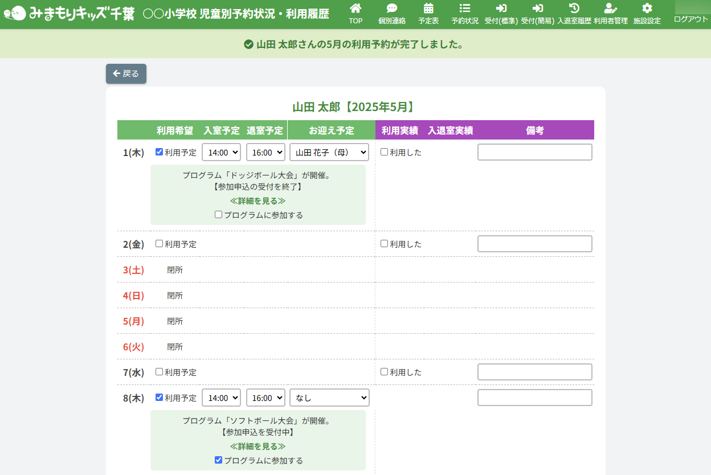Open the TOP home icon

point(355,9)
